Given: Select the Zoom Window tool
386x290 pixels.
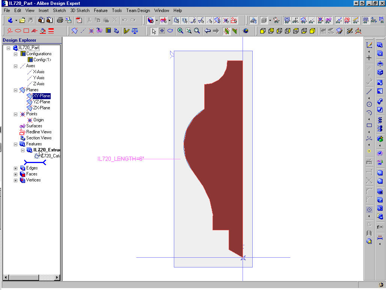Looking at the screenshot, I should point(189,31).
